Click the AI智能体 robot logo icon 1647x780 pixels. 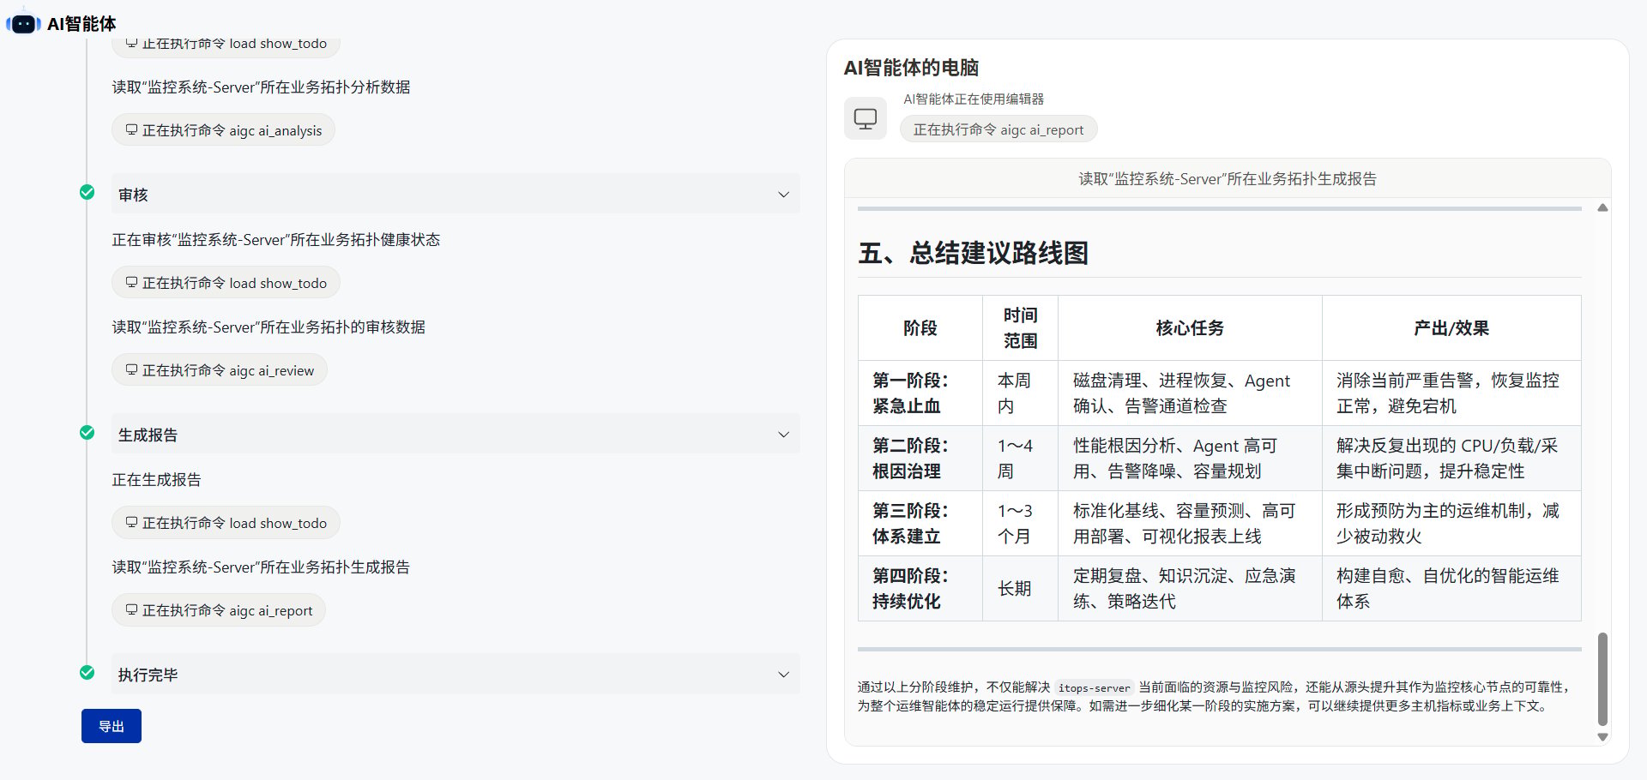click(23, 23)
